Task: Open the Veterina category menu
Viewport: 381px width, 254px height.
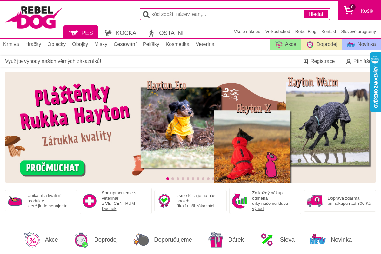Action: pyautogui.click(x=205, y=44)
